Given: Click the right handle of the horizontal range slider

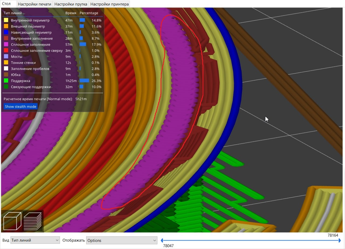Looking at the screenshot, I should pyautogui.click(x=340, y=240).
